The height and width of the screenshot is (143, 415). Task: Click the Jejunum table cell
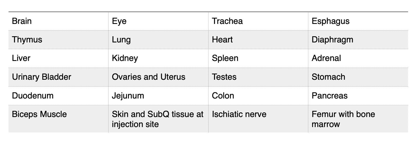(128, 96)
